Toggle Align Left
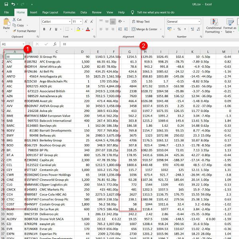The image size is (239, 239). (101, 29)
